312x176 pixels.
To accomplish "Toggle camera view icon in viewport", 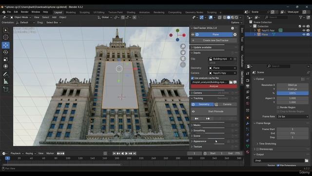I will [183, 59].
